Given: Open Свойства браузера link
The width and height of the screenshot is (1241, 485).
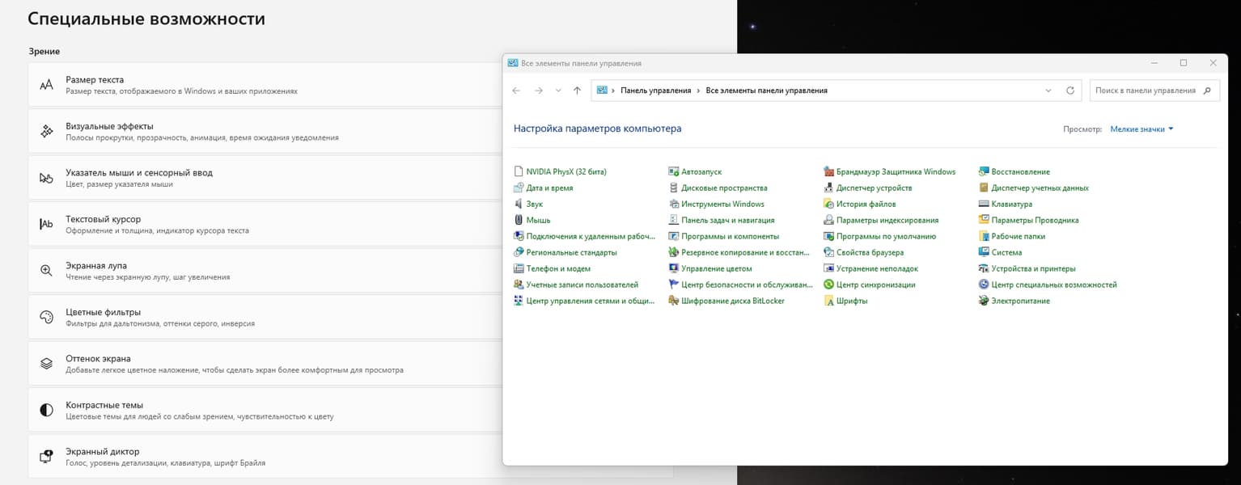Looking at the screenshot, I should 870,252.
